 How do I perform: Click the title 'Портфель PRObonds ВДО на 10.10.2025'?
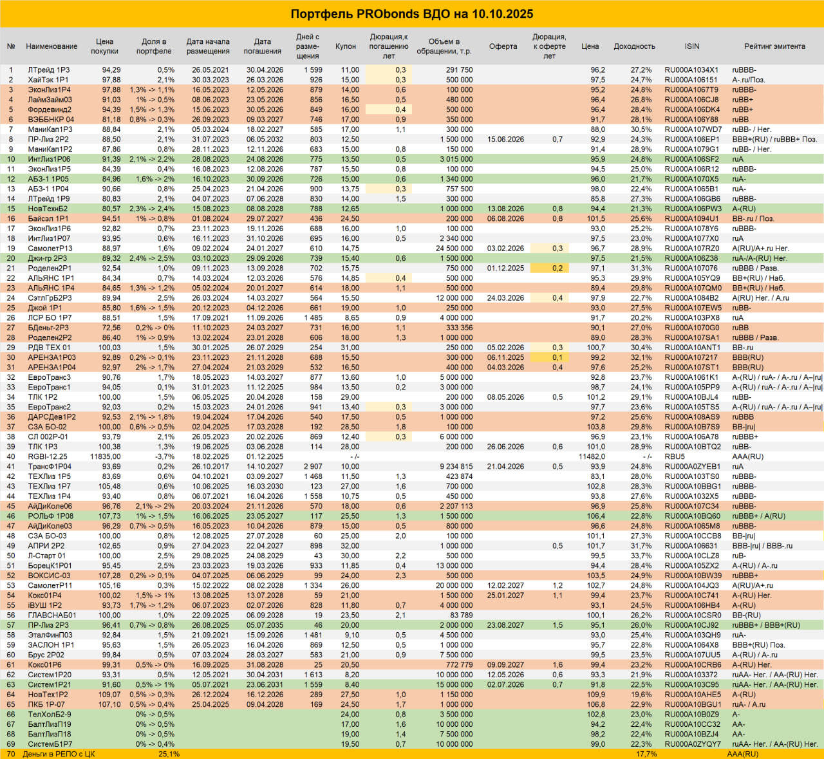click(412, 14)
